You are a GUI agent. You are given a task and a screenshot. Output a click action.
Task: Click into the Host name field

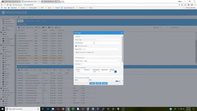pos(102,64)
